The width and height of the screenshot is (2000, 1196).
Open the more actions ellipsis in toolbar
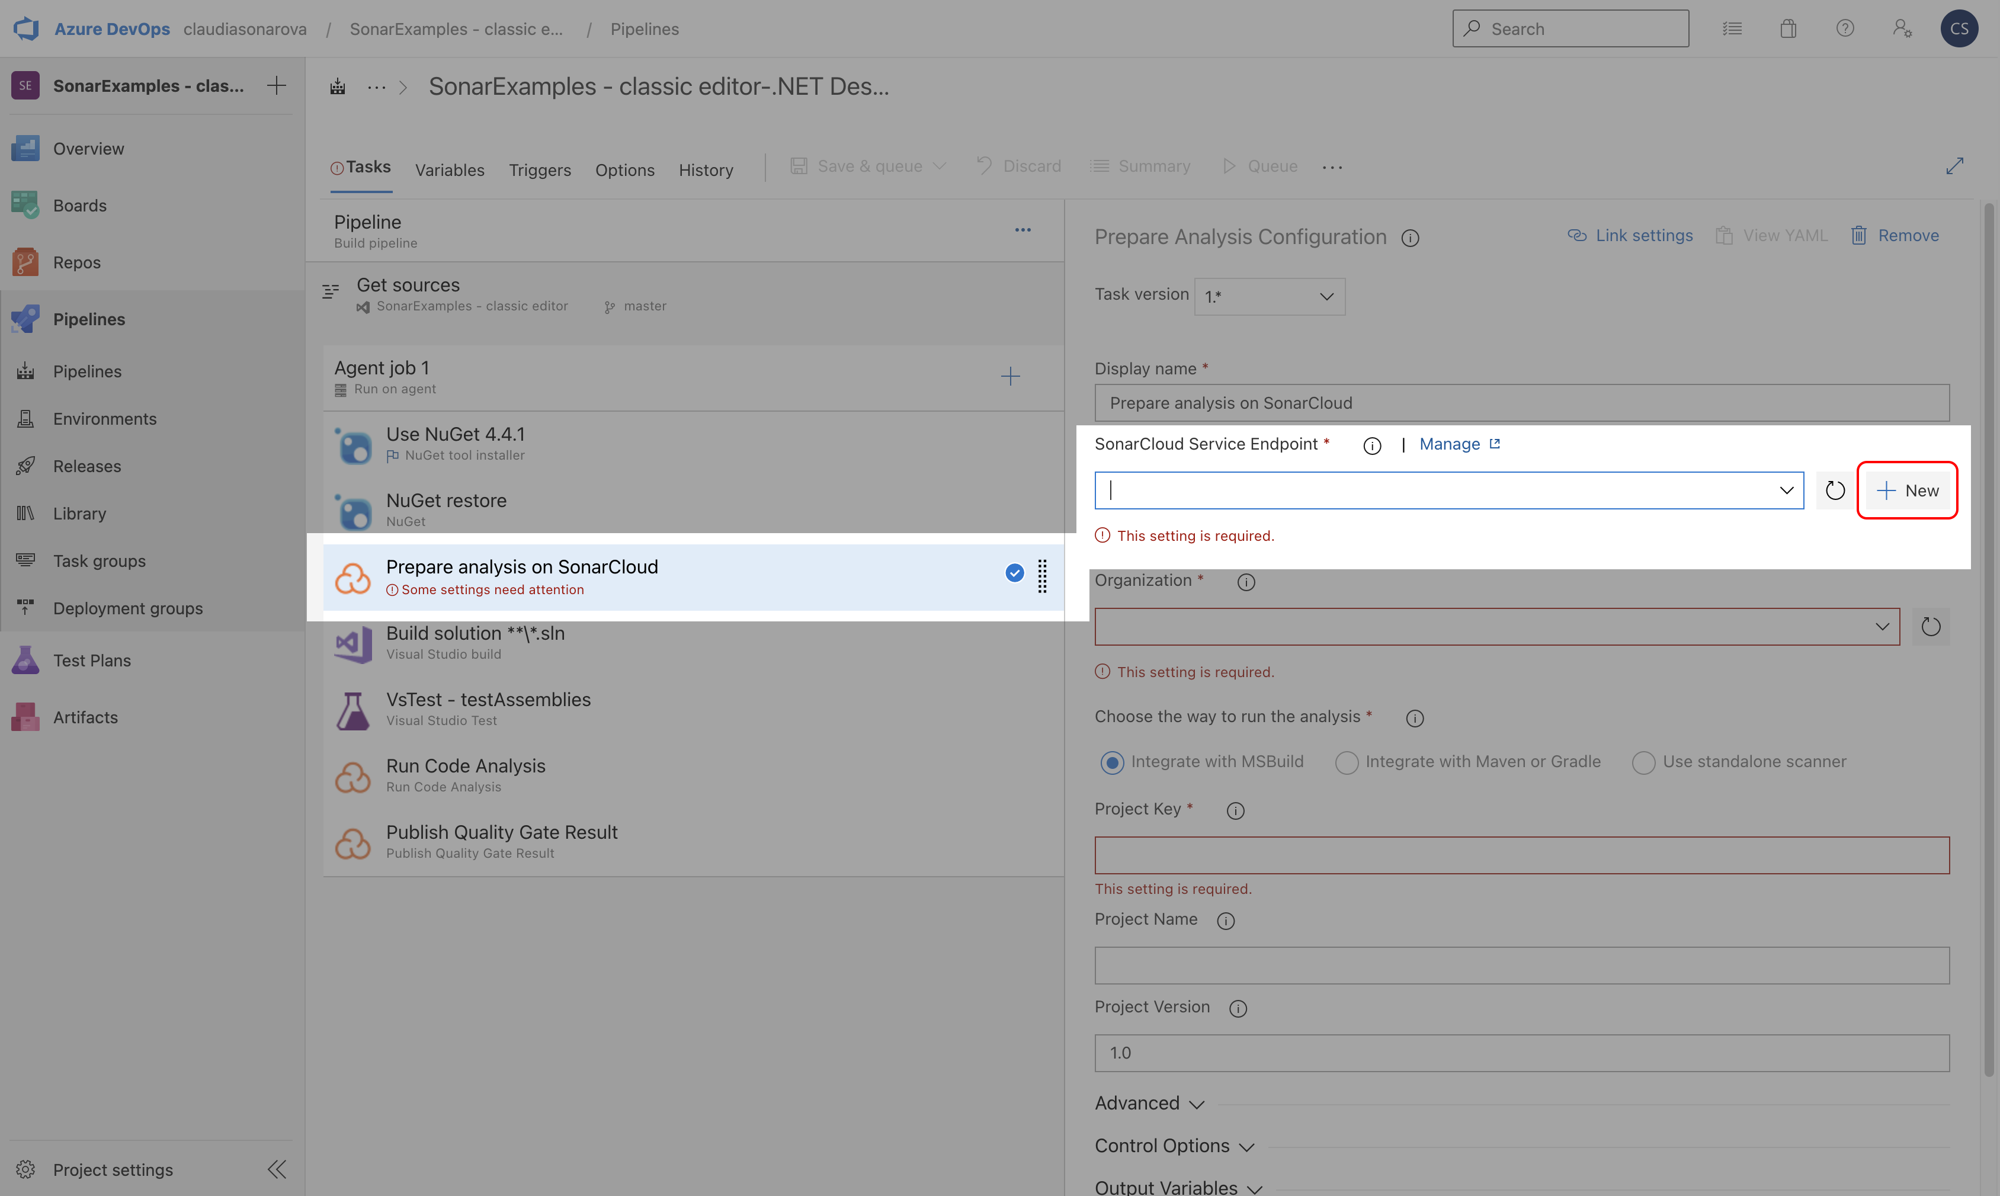coord(1333,167)
